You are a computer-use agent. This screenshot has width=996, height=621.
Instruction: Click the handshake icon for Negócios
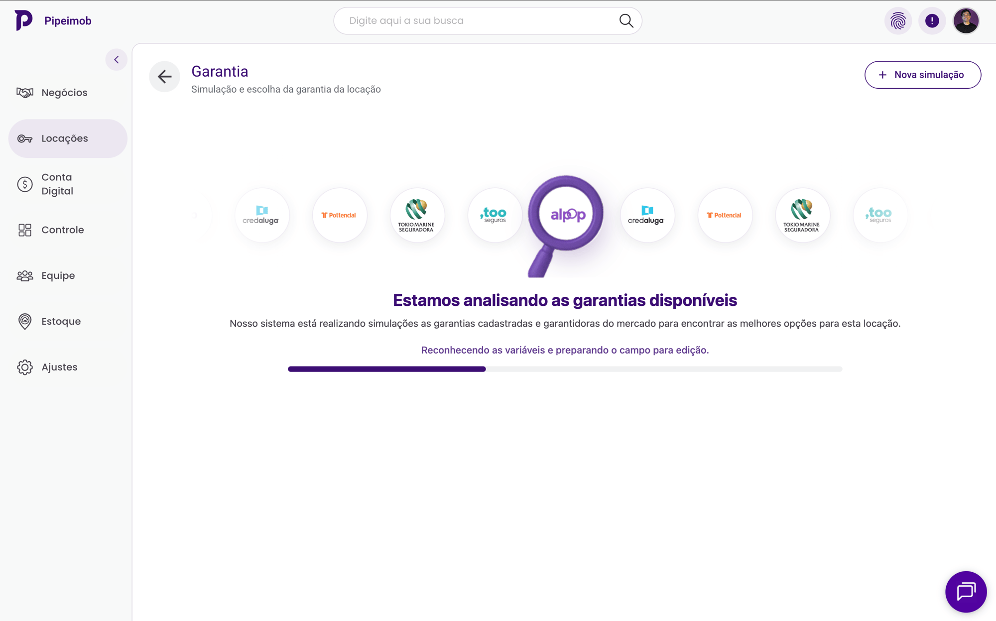pyautogui.click(x=25, y=93)
